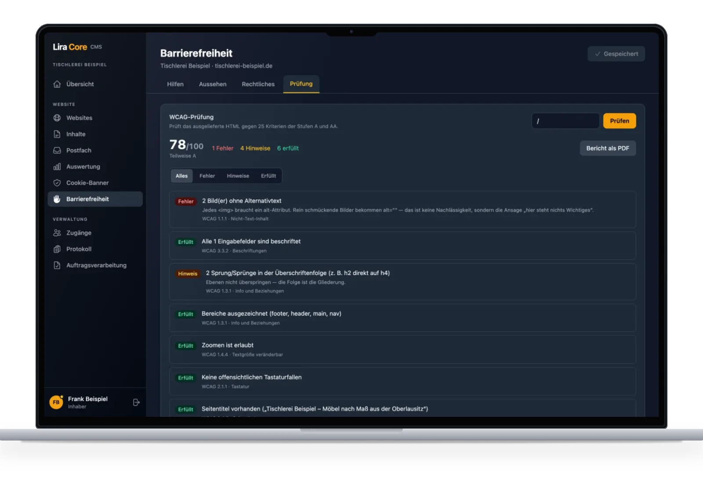Filter results by Hinweise
703x484 pixels.
pos(238,176)
